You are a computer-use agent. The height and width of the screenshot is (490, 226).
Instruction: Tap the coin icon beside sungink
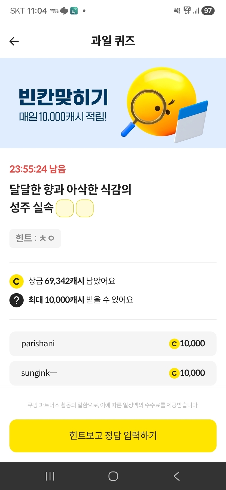174,373
